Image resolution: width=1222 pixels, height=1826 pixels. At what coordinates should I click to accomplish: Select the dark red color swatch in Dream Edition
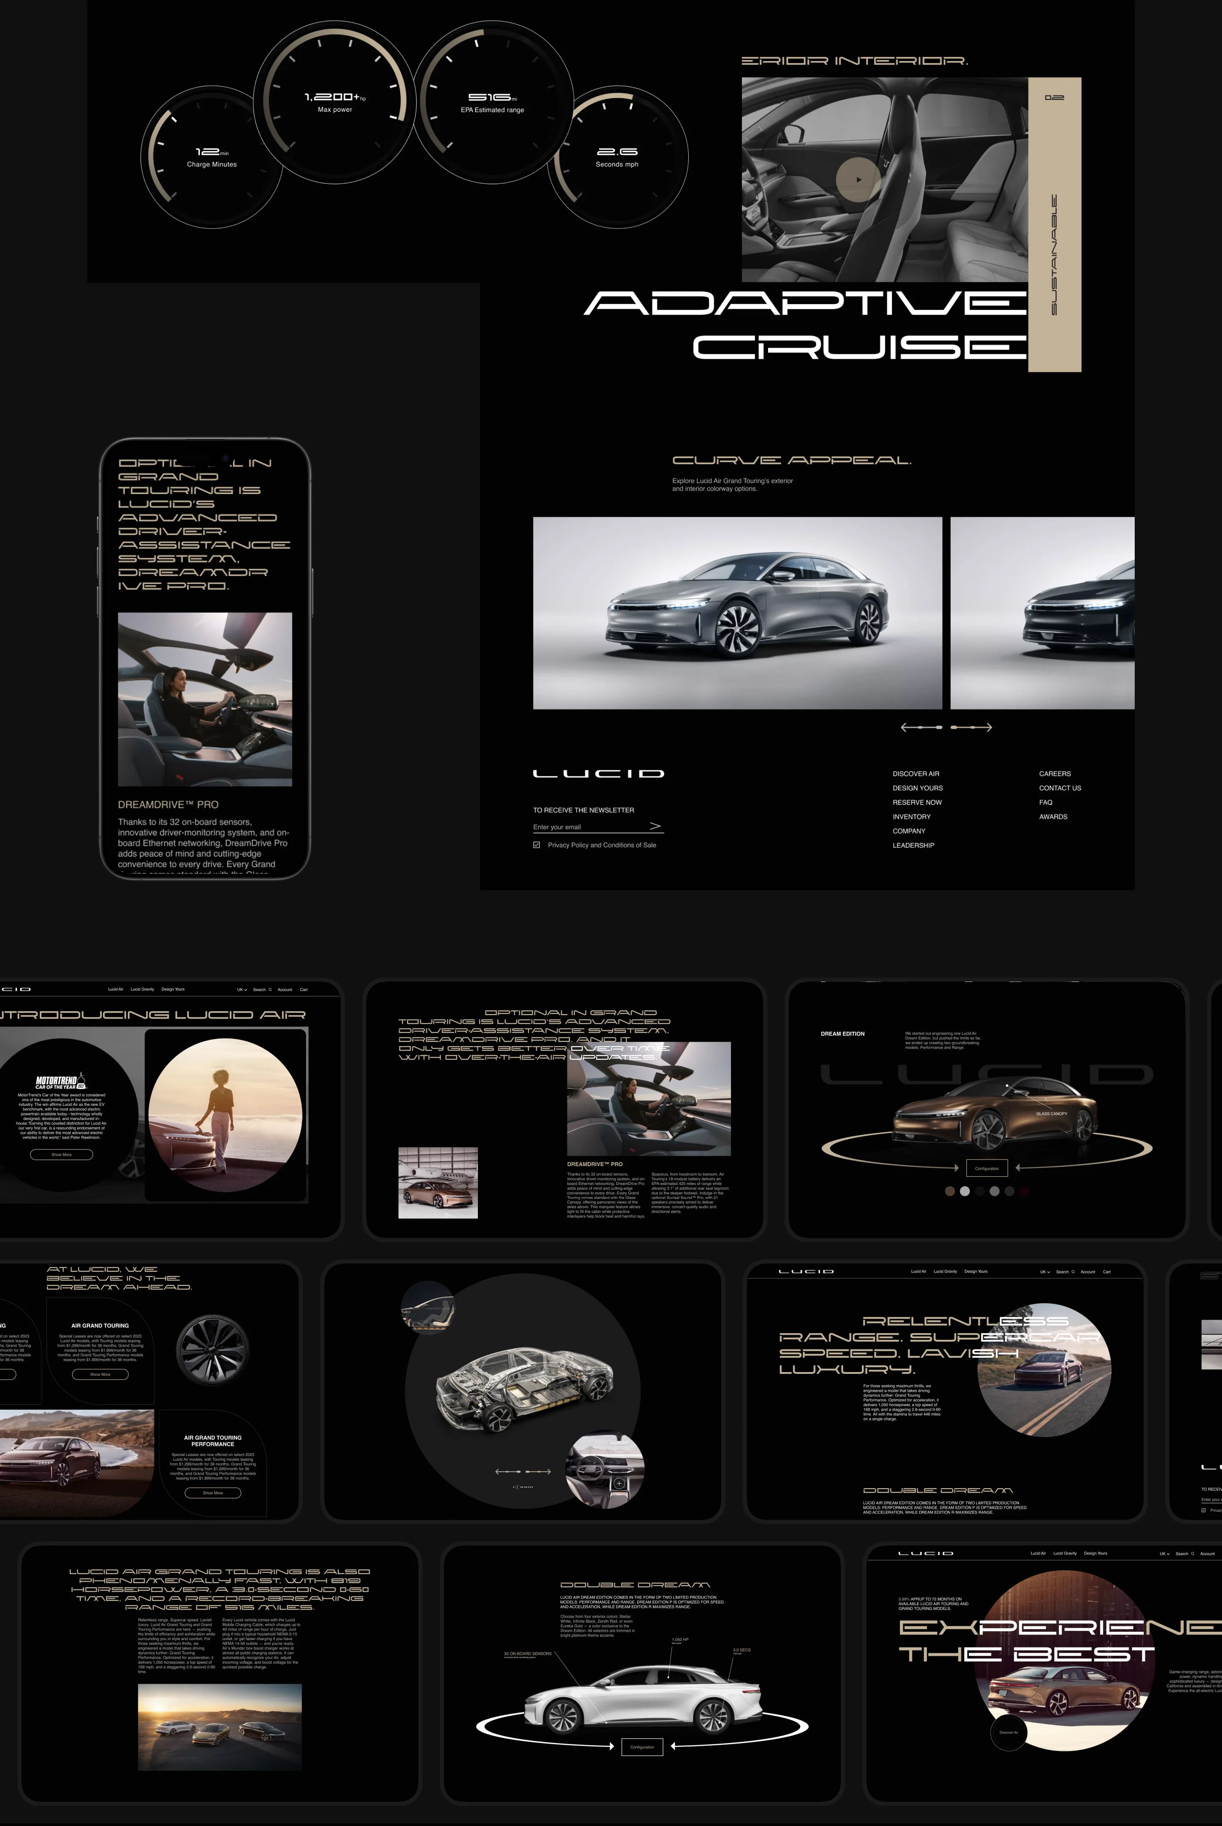(1024, 1191)
